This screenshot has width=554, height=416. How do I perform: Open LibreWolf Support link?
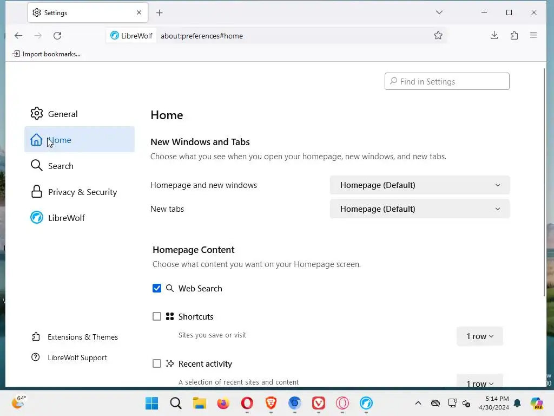pos(69,357)
